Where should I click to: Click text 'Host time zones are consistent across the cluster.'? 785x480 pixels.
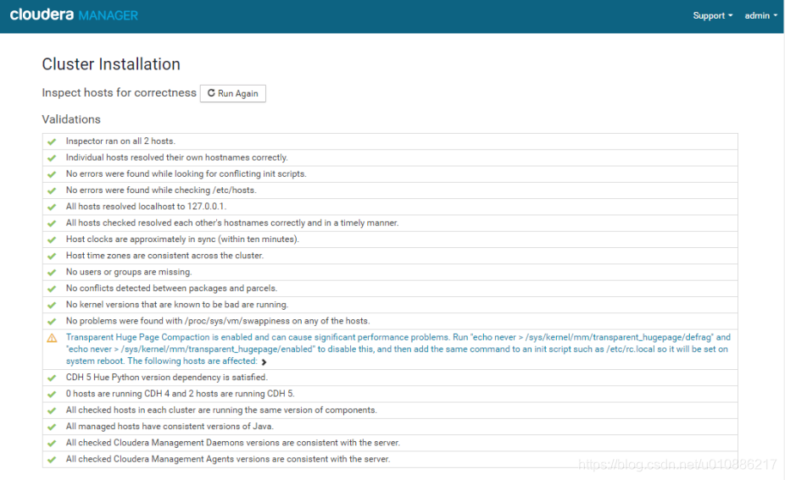coord(164,256)
